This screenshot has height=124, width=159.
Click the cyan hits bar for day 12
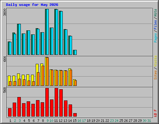(61, 33)
